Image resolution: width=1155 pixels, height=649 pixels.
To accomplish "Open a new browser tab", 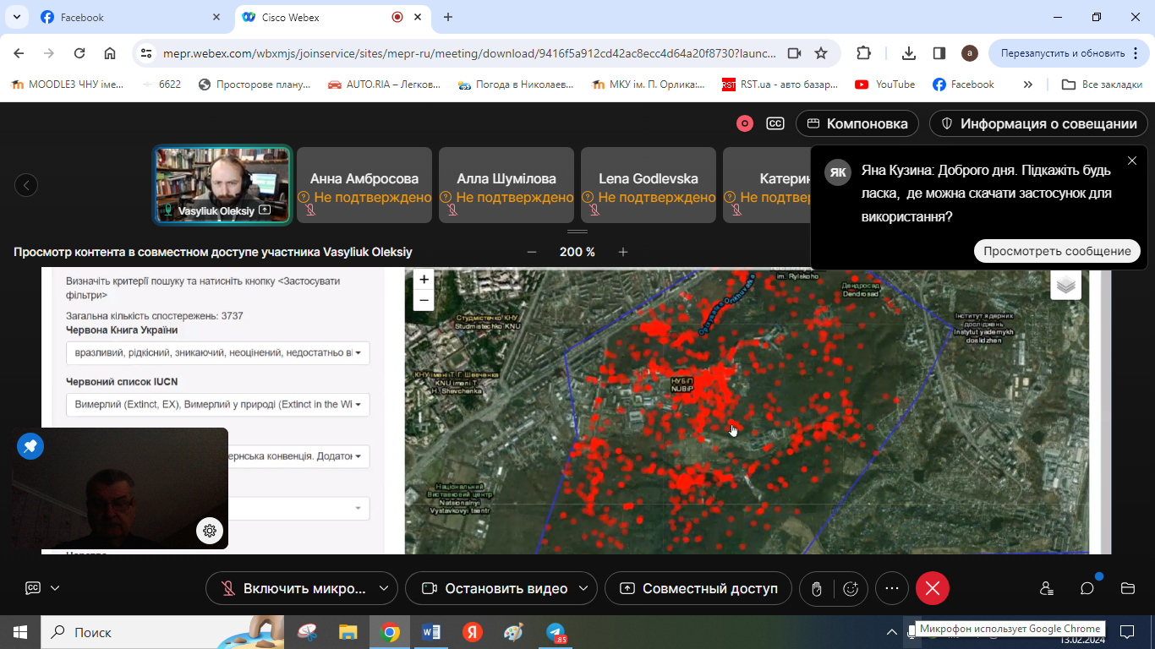I will 448,17.
